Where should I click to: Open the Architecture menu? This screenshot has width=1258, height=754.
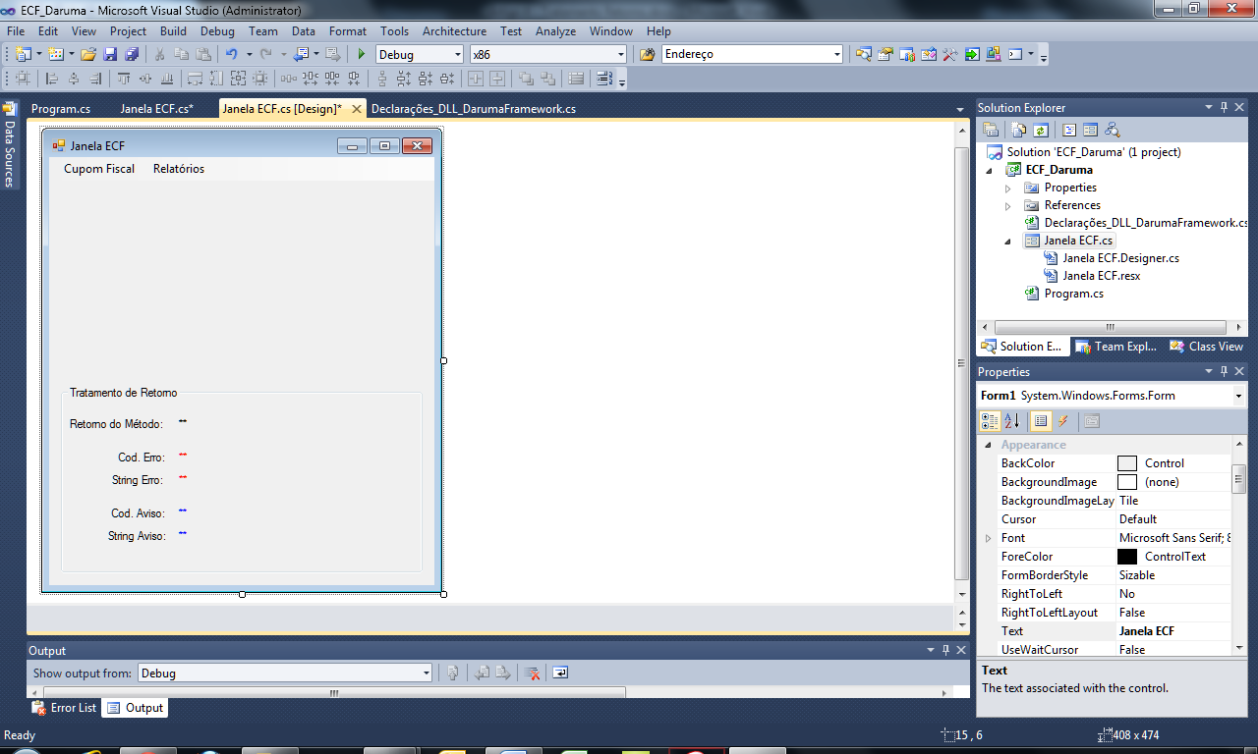tap(454, 31)
